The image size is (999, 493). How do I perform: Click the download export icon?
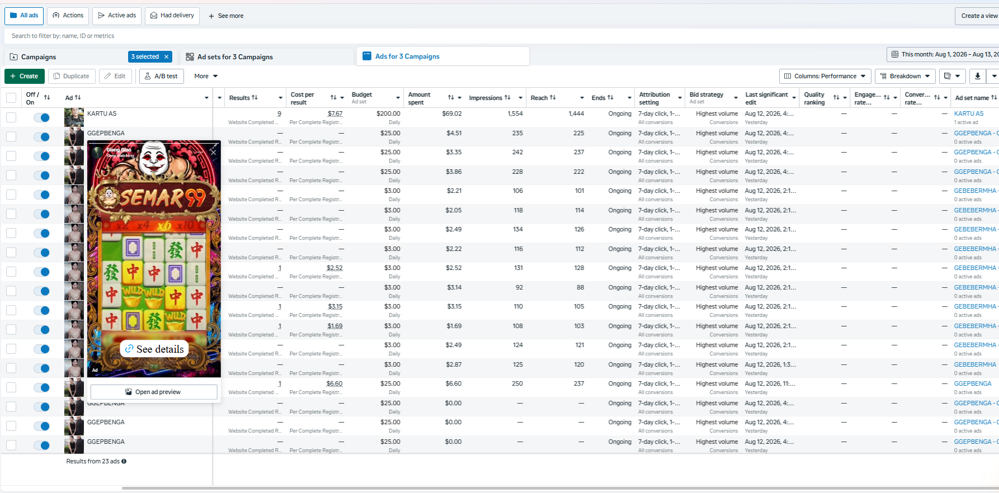point(977,76)
